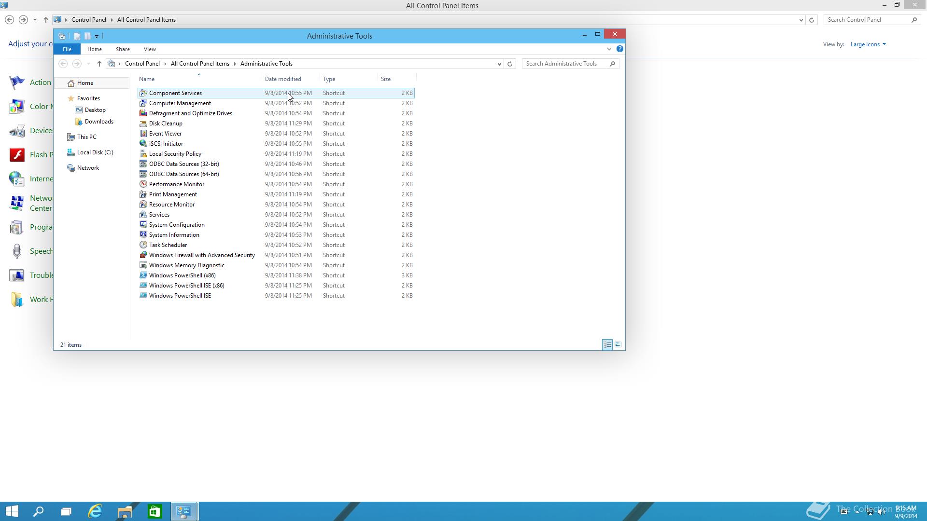Viewport: 927px width, 521px height.
Task: Select the Print Management icon
Action: click(x=143, y=194)
